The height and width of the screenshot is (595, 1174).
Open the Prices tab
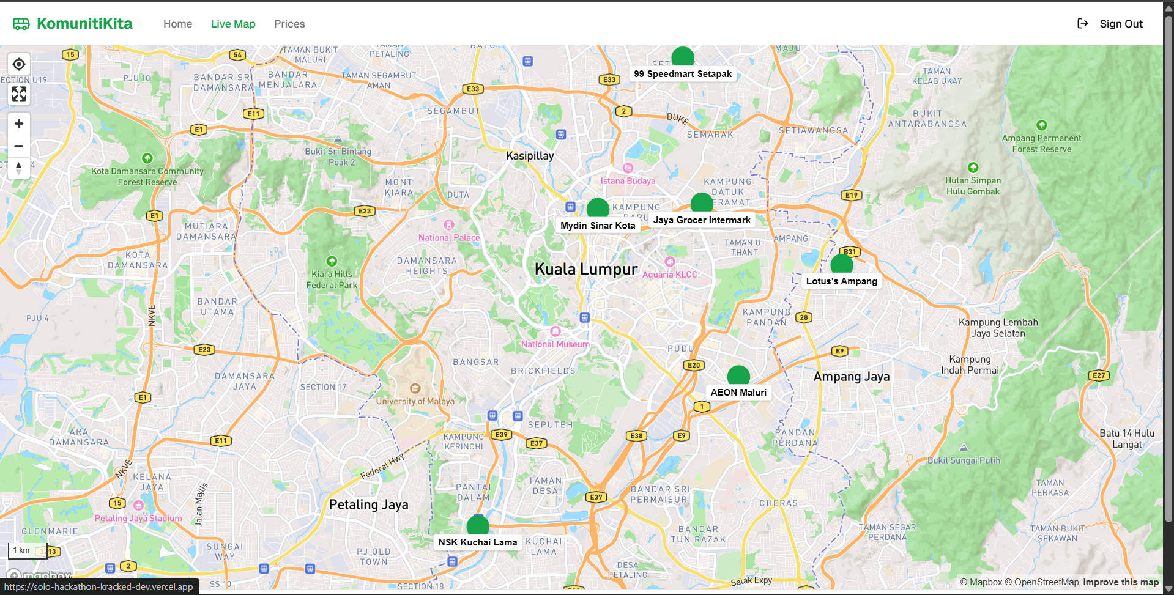(x=289, y=24)
